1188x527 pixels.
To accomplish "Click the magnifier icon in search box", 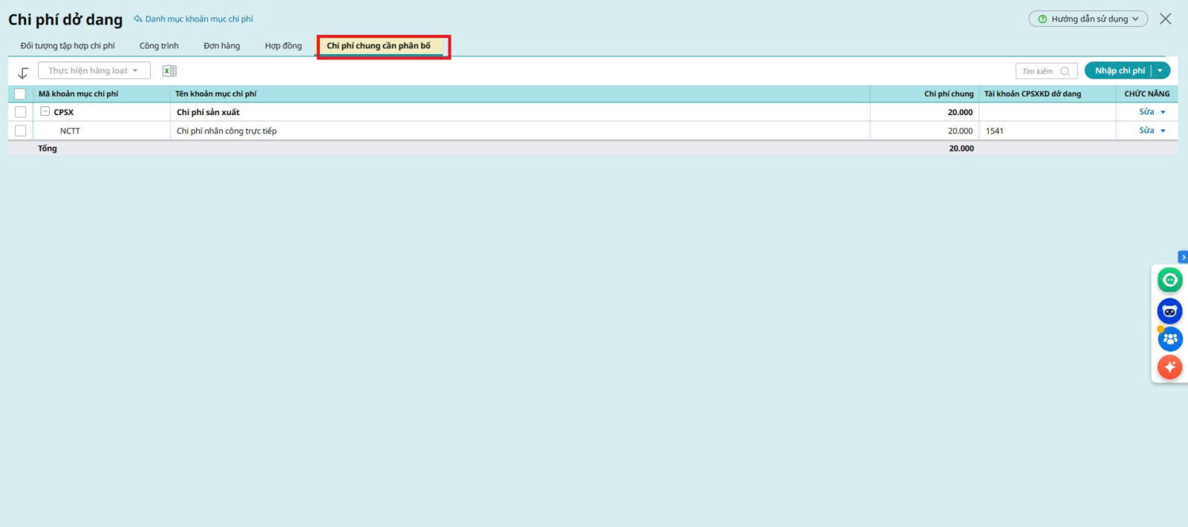I will click(1065, 71).
